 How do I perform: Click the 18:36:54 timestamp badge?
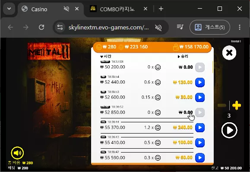click(x=110, y=77)
